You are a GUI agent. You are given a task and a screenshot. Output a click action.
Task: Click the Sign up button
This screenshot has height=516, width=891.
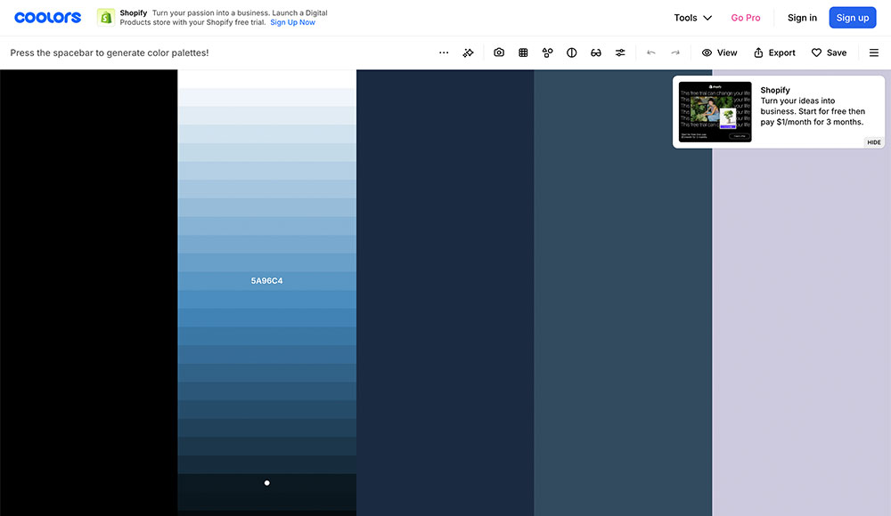(x=853, y=18)
